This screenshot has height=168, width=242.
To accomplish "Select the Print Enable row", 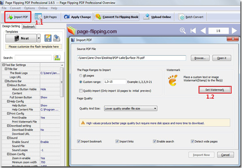I will click(31, 118).
